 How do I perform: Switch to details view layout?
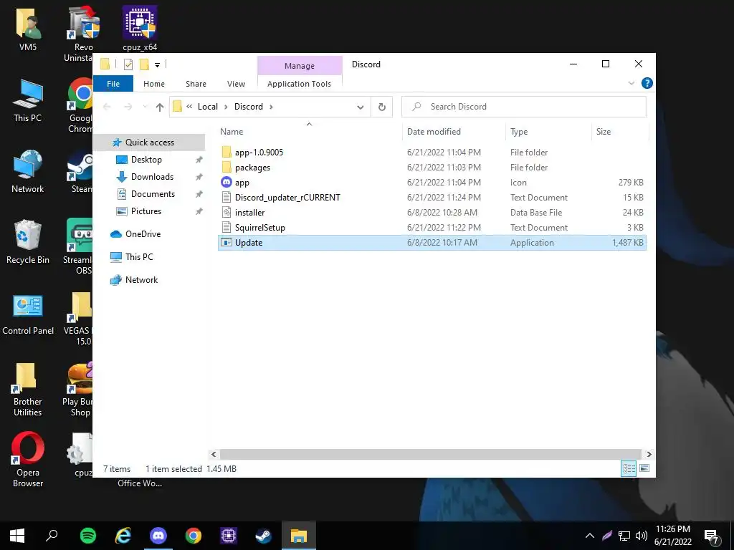628,468
